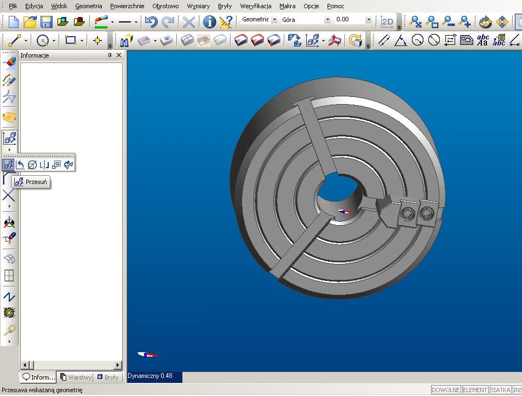
Task: Open the Makra menu
Action: point(288,6)
